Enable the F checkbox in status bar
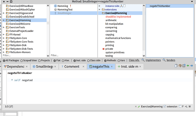The height and width of the screenshot is (116, 196). point(180,106)
